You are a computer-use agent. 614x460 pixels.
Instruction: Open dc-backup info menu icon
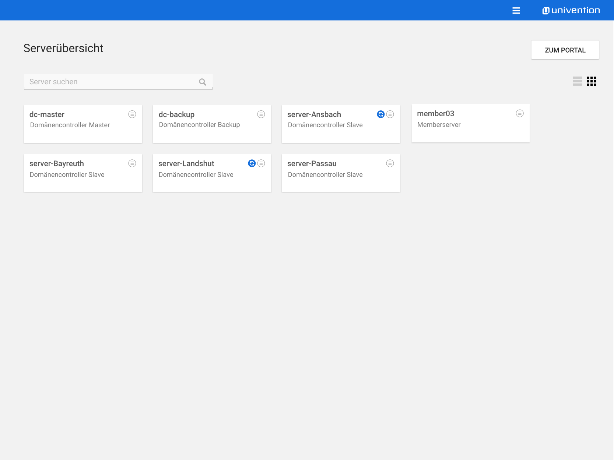[261, 114]
